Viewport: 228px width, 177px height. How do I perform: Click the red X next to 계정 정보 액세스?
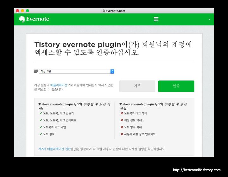pyautogui.click(x=122, y=120)
